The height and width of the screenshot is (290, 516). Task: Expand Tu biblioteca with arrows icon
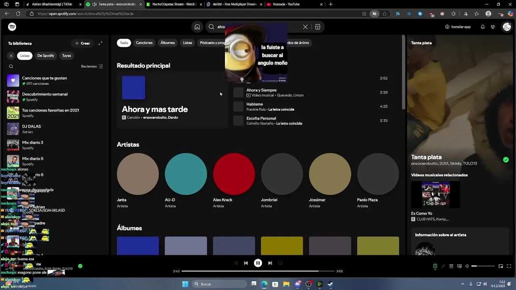[x=100, y=43]
